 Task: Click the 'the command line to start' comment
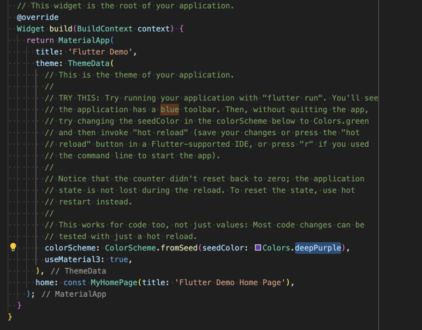pyautogui.click(x=133, y=155)
